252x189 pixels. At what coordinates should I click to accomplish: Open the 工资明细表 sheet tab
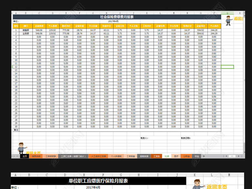tap(51, 156)
